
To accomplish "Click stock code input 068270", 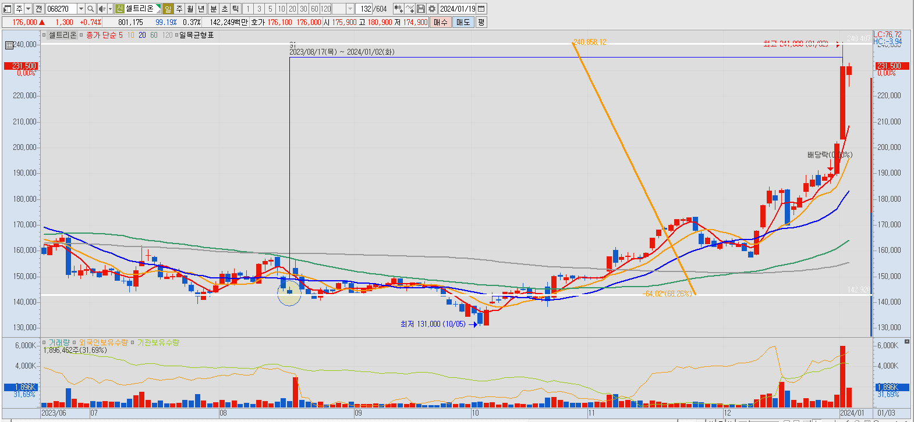I will point(61,9).
